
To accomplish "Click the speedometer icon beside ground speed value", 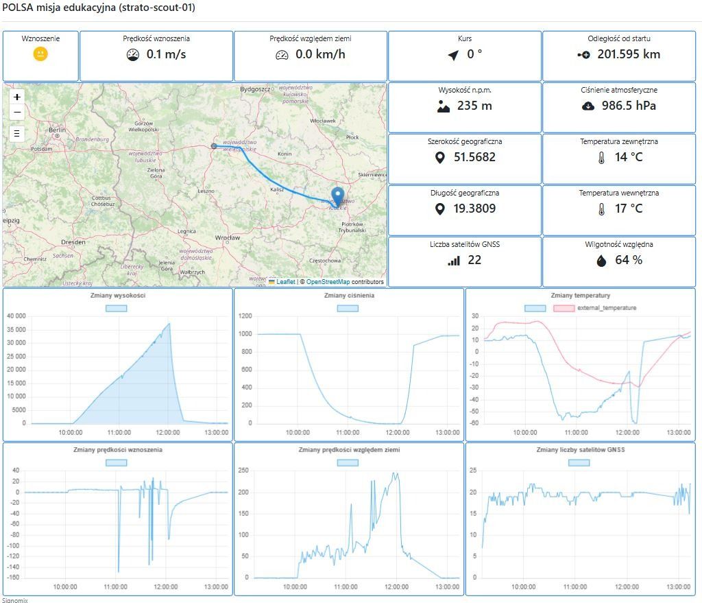I will 282,55.
